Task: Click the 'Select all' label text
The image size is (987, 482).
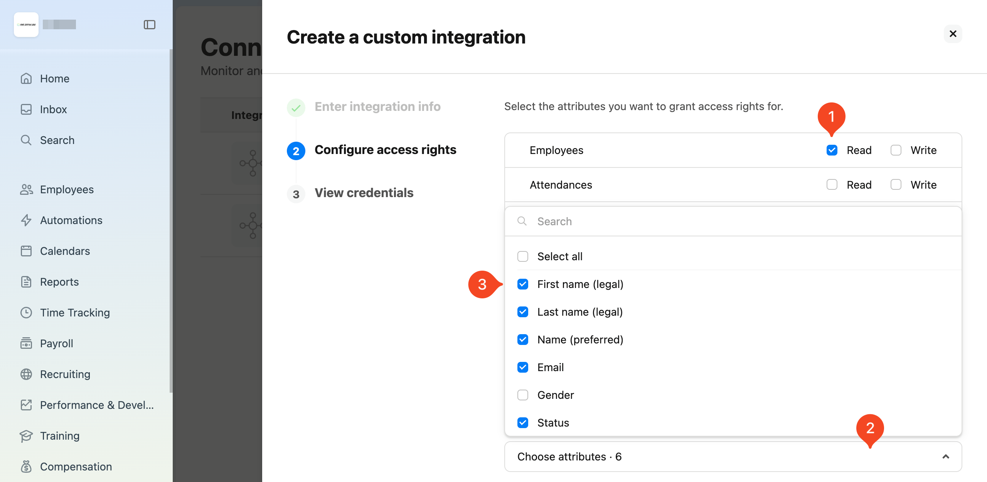Action: coord(560,256)
